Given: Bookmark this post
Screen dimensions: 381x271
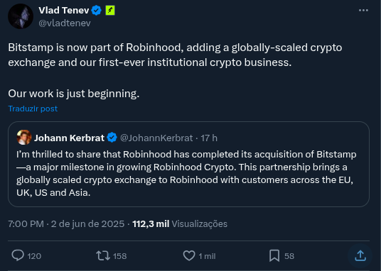Looking at the screenshot, I should pos(274,255).
